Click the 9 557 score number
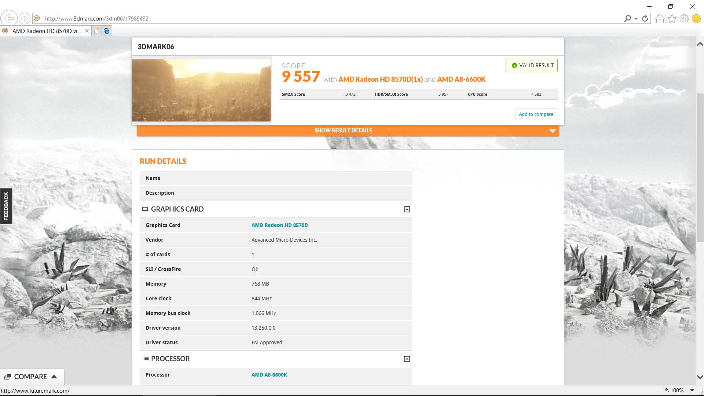The height and width of the screenshot is (396, 704). (x=301, y=77)
